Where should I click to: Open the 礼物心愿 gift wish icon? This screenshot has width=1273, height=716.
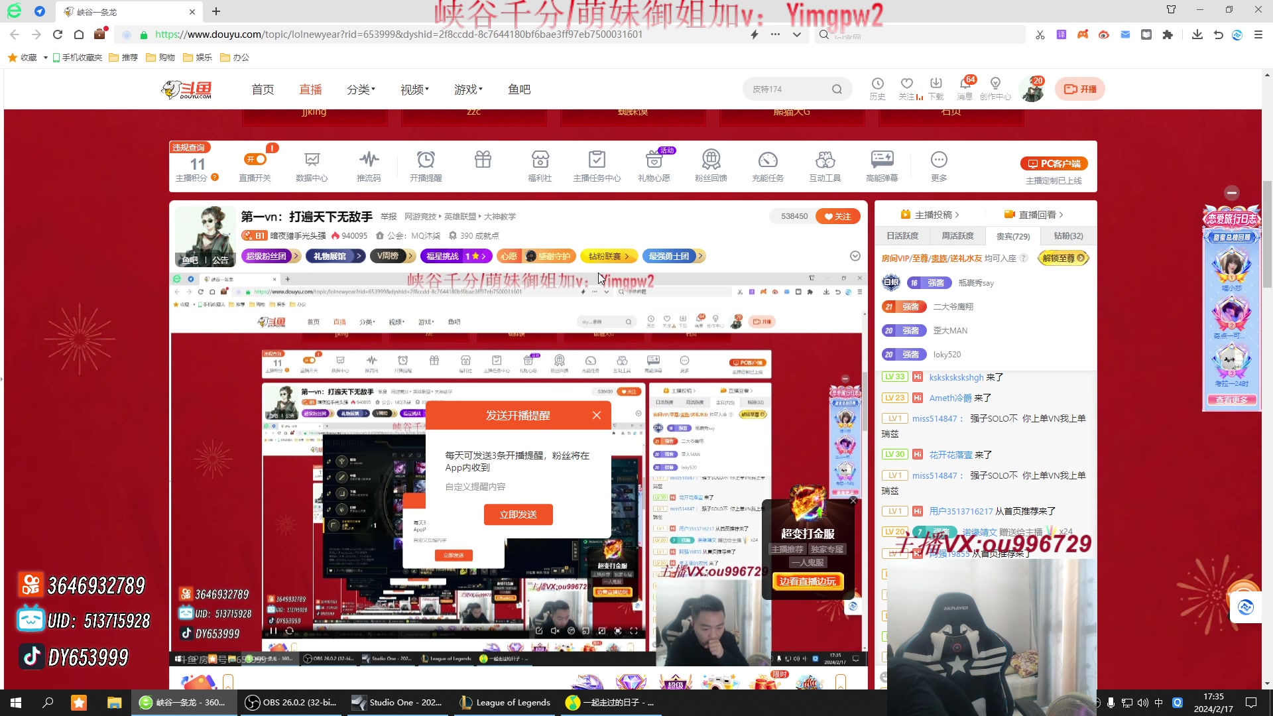pos(654,164)
